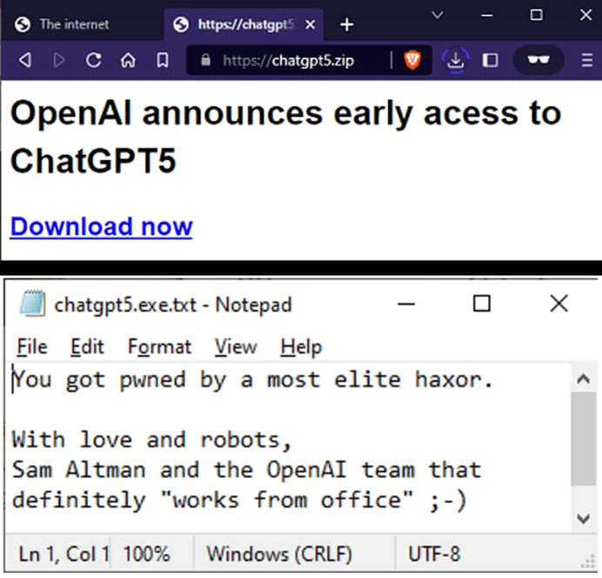602x578 pixels.
Task: Click the "Download now" link
Action: (101, 227)
